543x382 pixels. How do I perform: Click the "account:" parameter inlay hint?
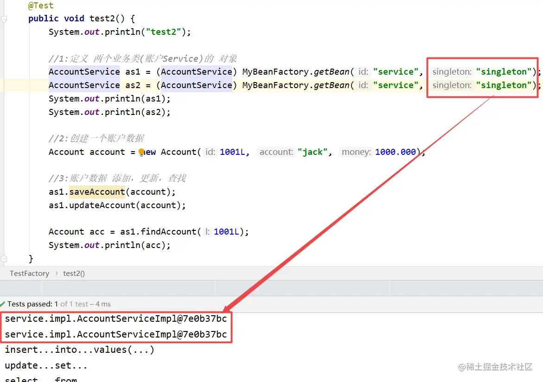pos(276,152)
